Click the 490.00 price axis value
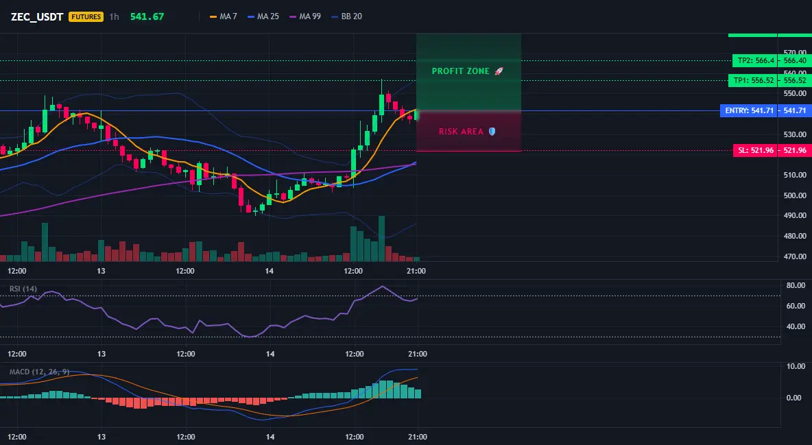 point(795,215)
